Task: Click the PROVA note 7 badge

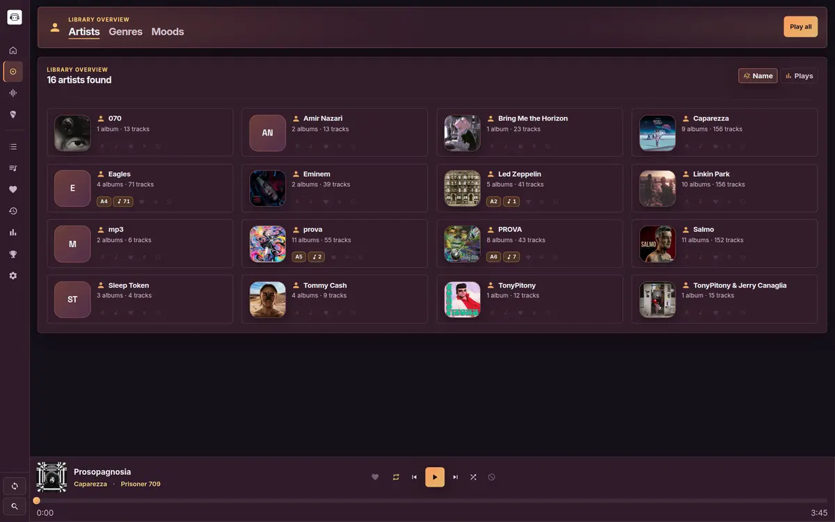Action: pyautogui.click(x=511, y=257)
